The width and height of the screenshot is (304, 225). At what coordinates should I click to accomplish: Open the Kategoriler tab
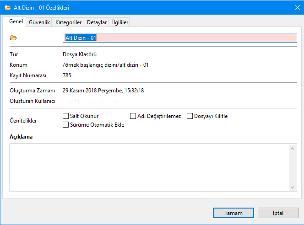(x=68, y=22)
